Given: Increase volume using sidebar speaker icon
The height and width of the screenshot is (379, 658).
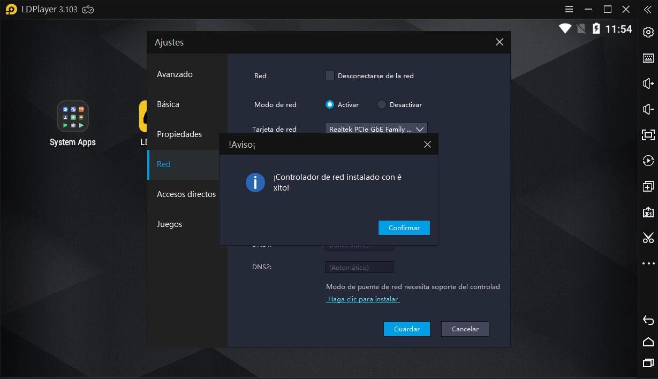Looking at the screenshot, I should [x=648, y=84].
